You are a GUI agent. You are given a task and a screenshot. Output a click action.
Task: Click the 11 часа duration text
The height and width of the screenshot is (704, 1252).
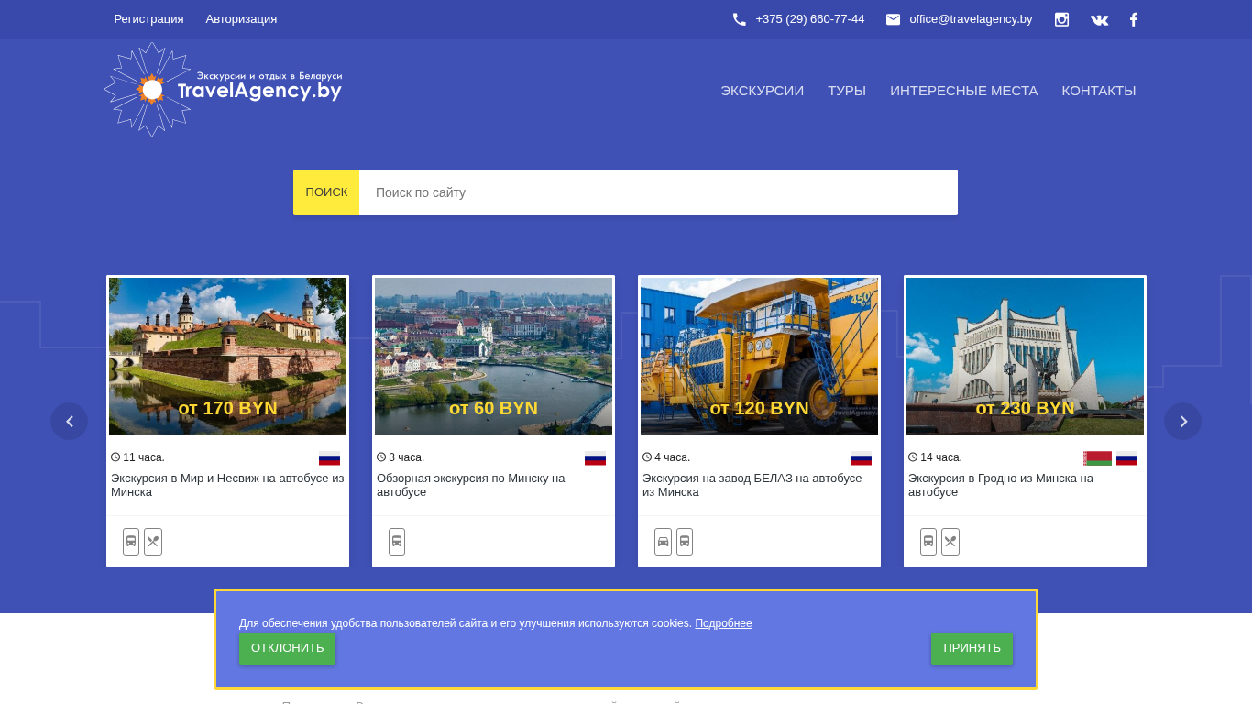point(144,457)
